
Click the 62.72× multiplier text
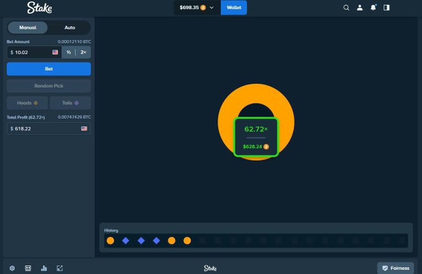[x=256, y=129]
